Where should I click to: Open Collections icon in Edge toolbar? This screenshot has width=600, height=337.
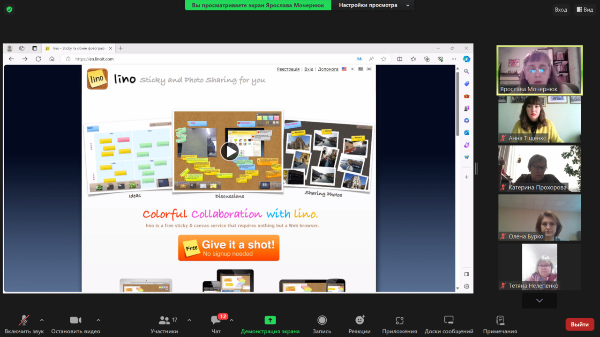click(427, 59)
